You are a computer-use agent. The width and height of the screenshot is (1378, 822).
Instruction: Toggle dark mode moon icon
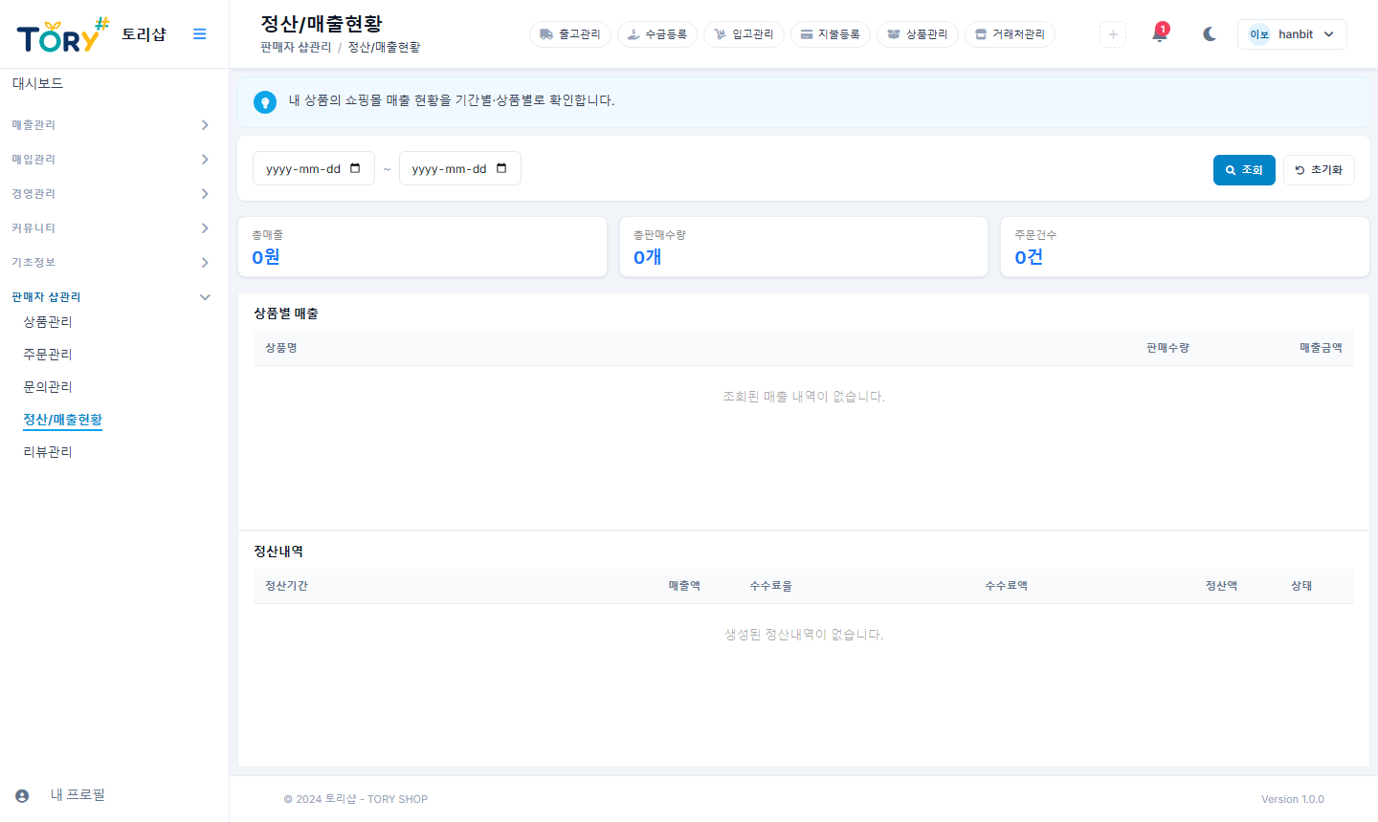pos(1210,34)
